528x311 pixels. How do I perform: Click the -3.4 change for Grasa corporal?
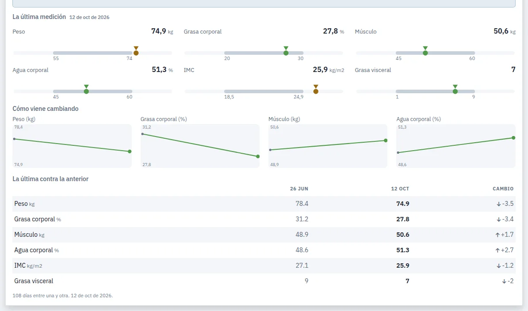505,219
